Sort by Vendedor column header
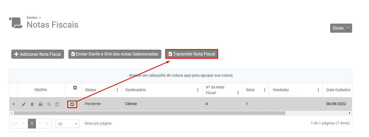 coord(281,90)
